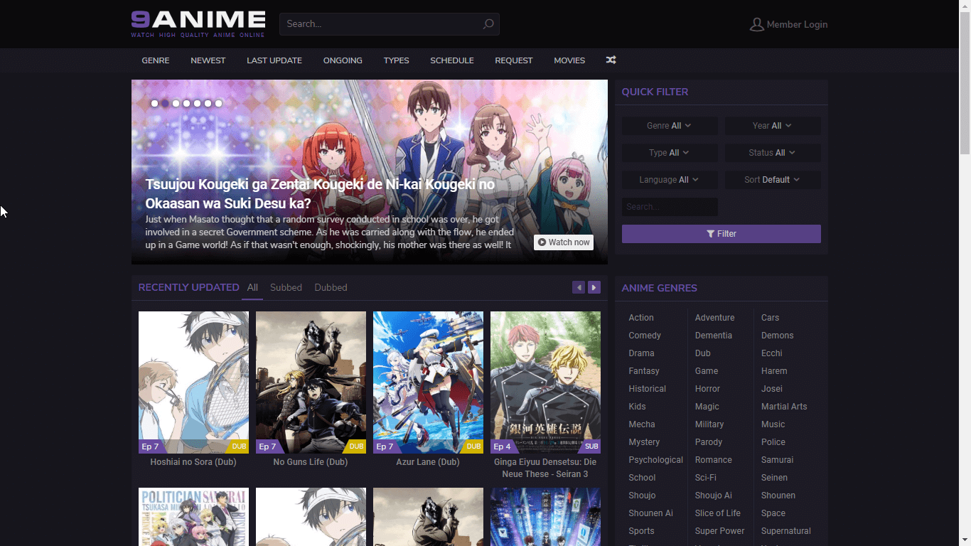Viewport: 971px width, 546px height.
Task: Select the fifth carousel dot
Action: 197,103
